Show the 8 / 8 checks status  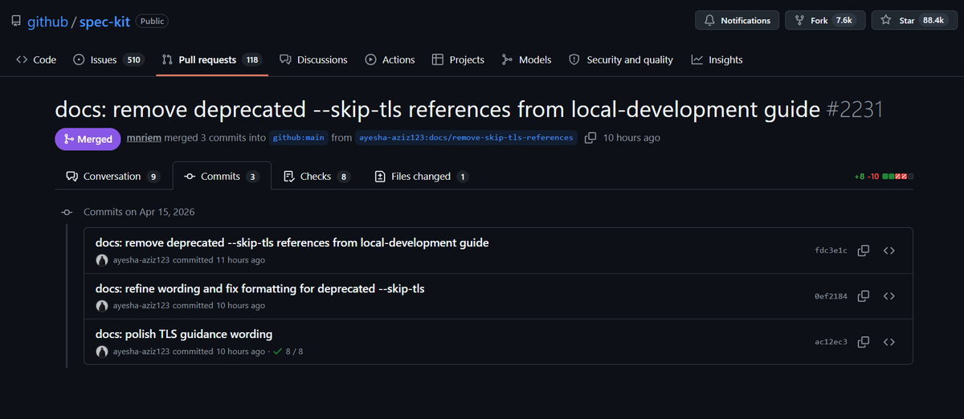[x=288, y=352]
